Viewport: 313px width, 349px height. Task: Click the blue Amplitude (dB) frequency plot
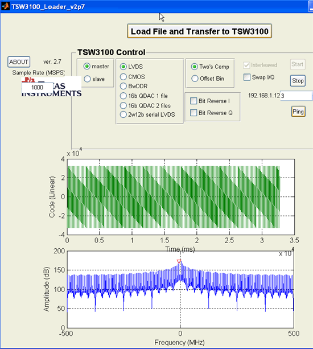[180, 289]
